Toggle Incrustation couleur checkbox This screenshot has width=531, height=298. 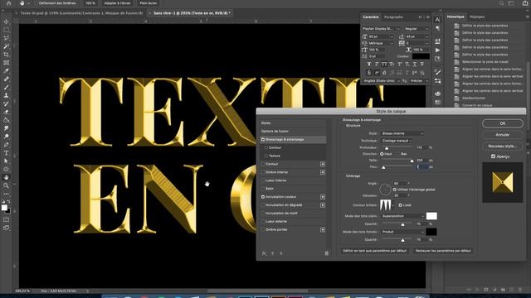(263, 197)
